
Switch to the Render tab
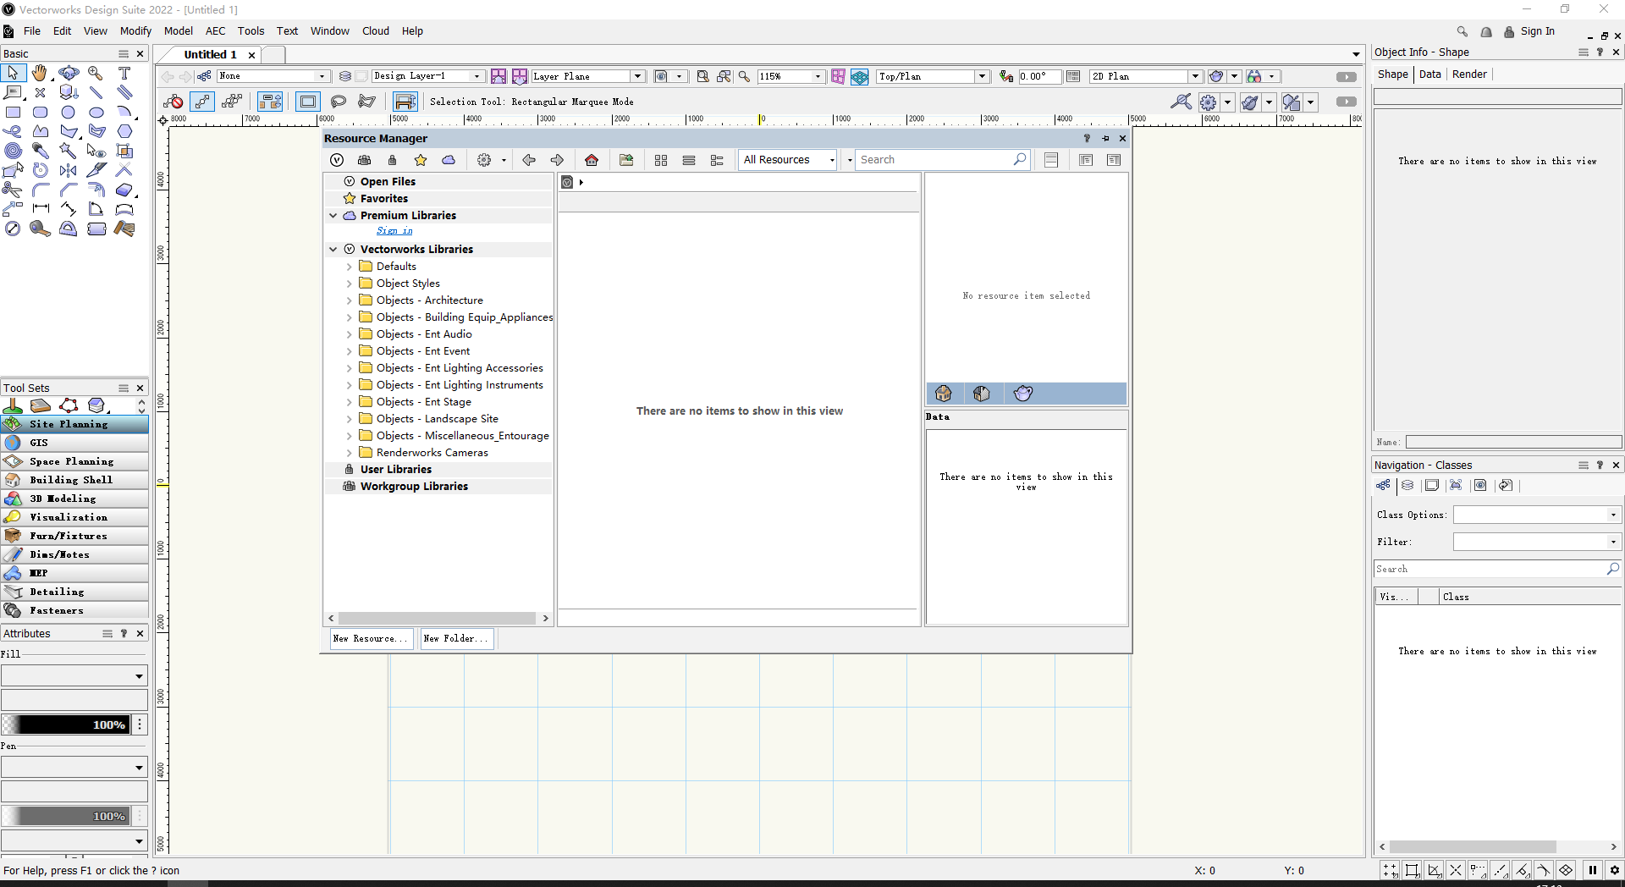click(x=1468, y=74)
